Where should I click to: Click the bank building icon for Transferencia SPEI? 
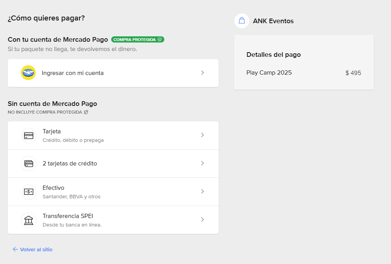29,220
